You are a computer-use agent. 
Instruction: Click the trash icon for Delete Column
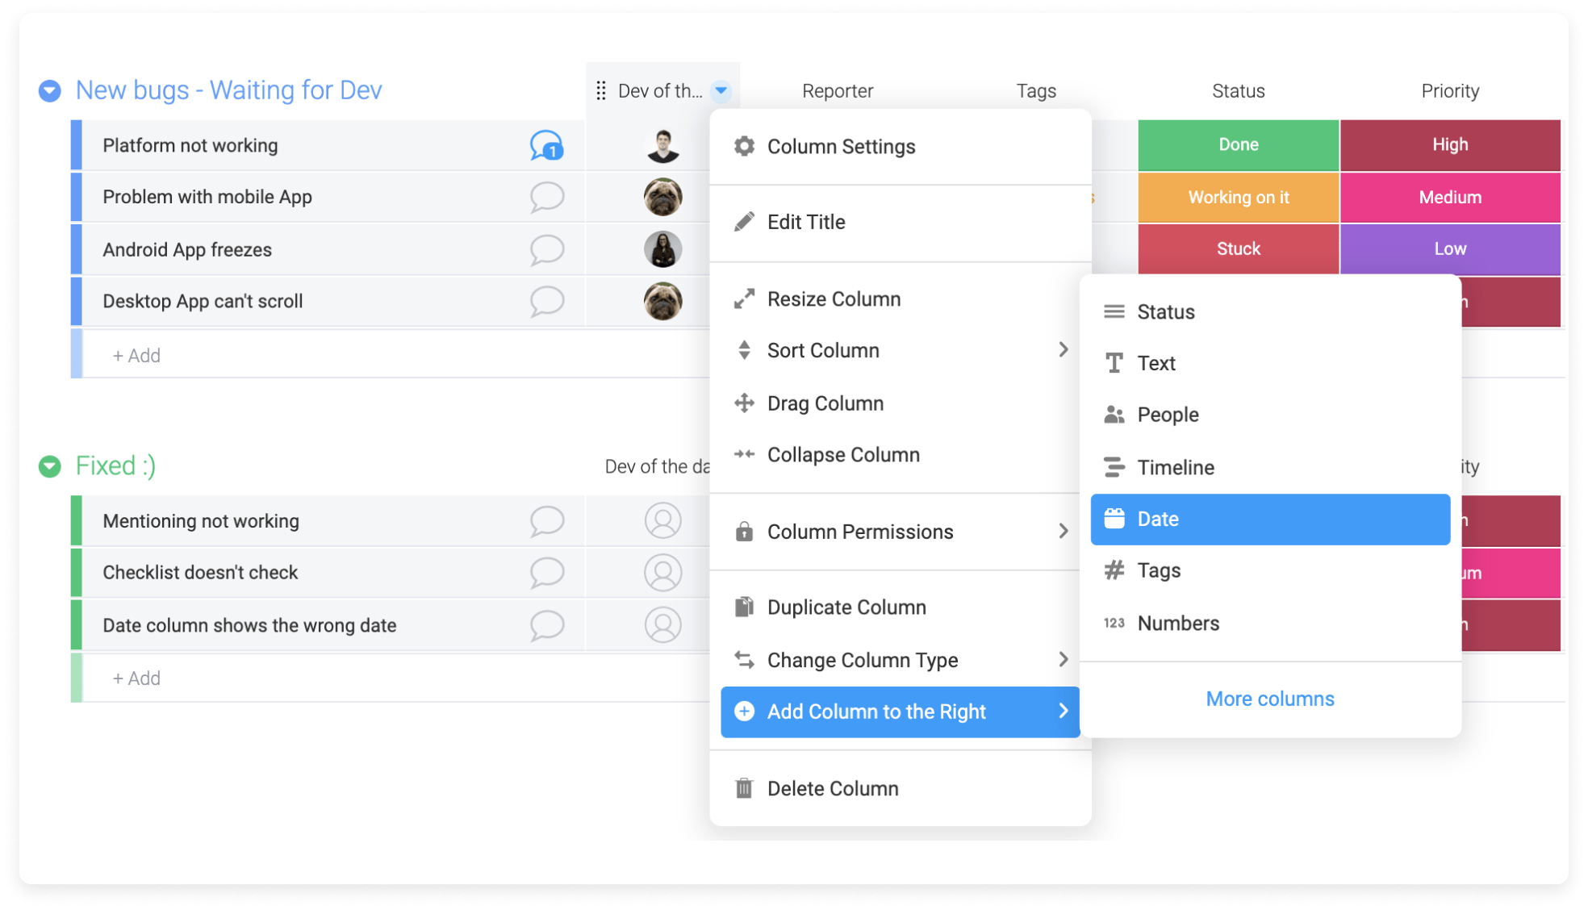coord(744,788)
